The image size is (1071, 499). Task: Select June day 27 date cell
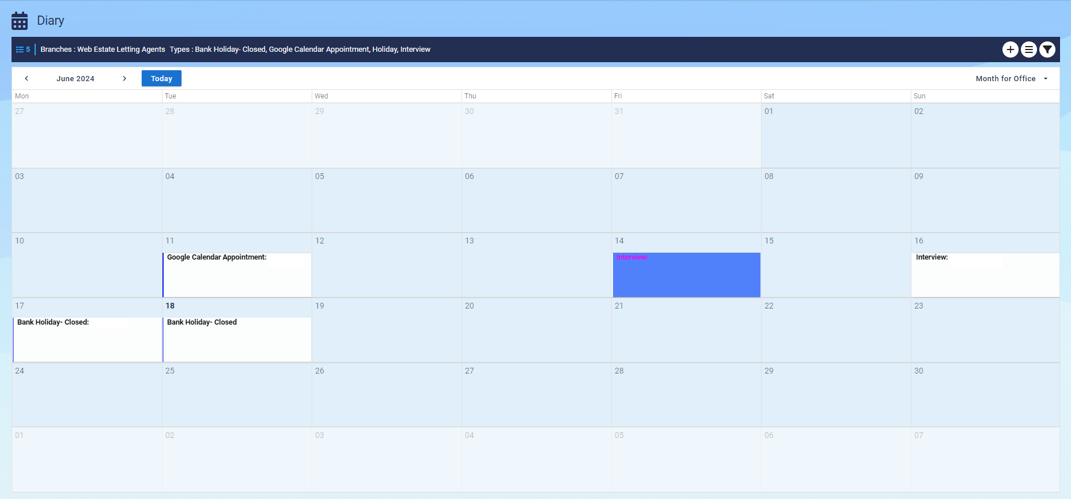[536, 395]
